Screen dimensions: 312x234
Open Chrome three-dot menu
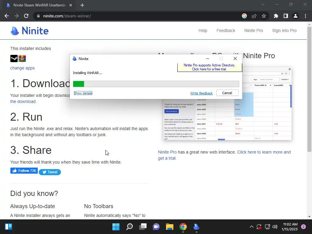click(x=305, y=16)
